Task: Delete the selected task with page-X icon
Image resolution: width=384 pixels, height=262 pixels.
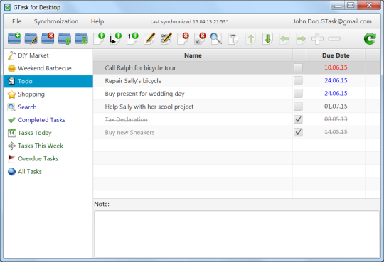Action: 183,38
